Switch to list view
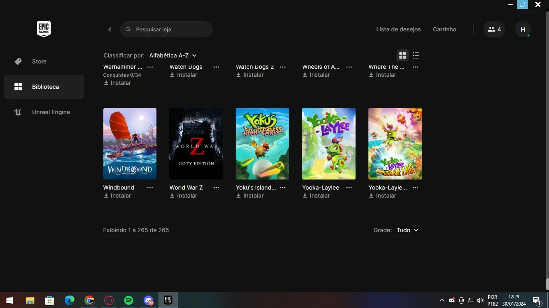This screenshot has width=549, height=308. [x=416, y=55]
